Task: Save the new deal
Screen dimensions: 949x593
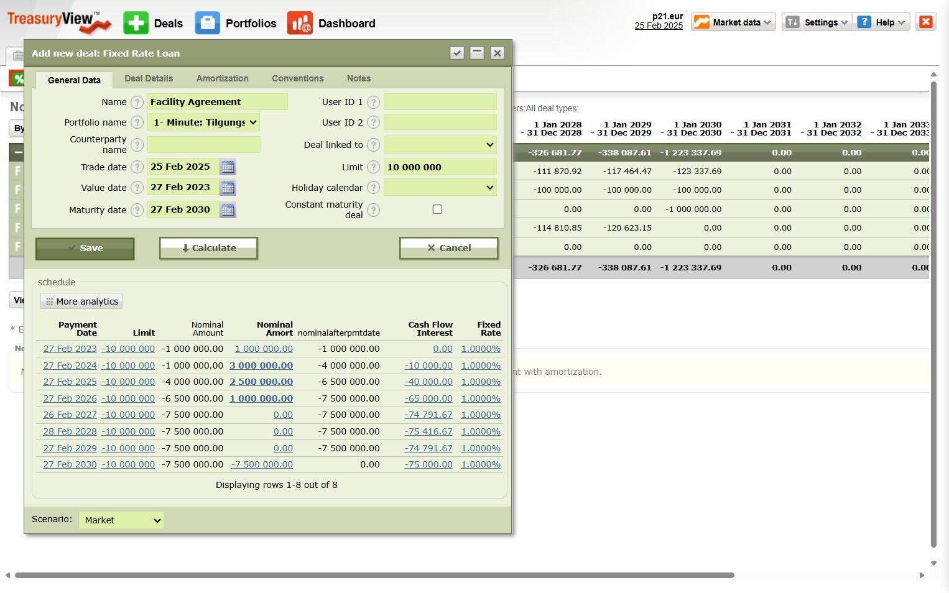Action: click(x=85, y=248)
